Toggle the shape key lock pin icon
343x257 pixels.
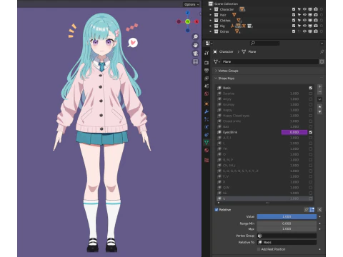[307, 210]
